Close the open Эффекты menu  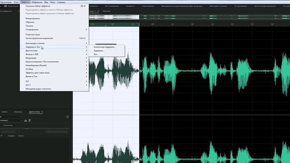(x=25, y=2)
